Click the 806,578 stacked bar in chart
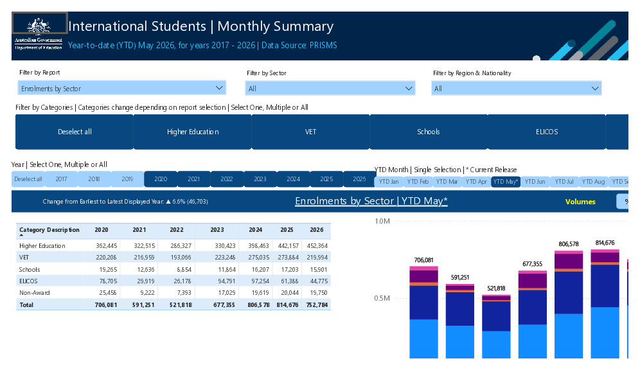Image resolution: width=640 pixels, height=370 pixels. coord(569,304)
